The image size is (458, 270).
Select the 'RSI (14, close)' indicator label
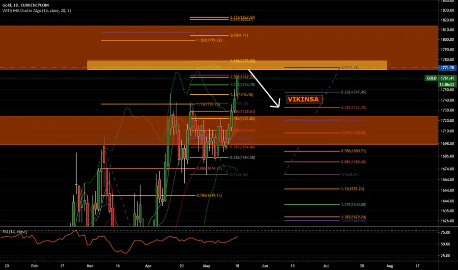click(15, 232)
